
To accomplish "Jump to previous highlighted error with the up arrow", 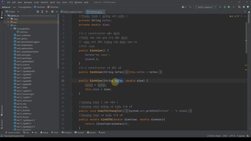I will [x=242, y=16].
